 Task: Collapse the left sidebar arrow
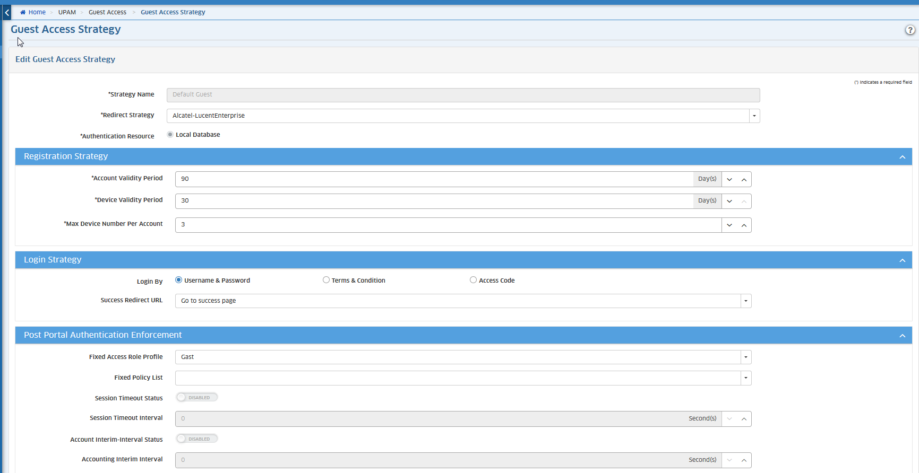tap(7, 12)
